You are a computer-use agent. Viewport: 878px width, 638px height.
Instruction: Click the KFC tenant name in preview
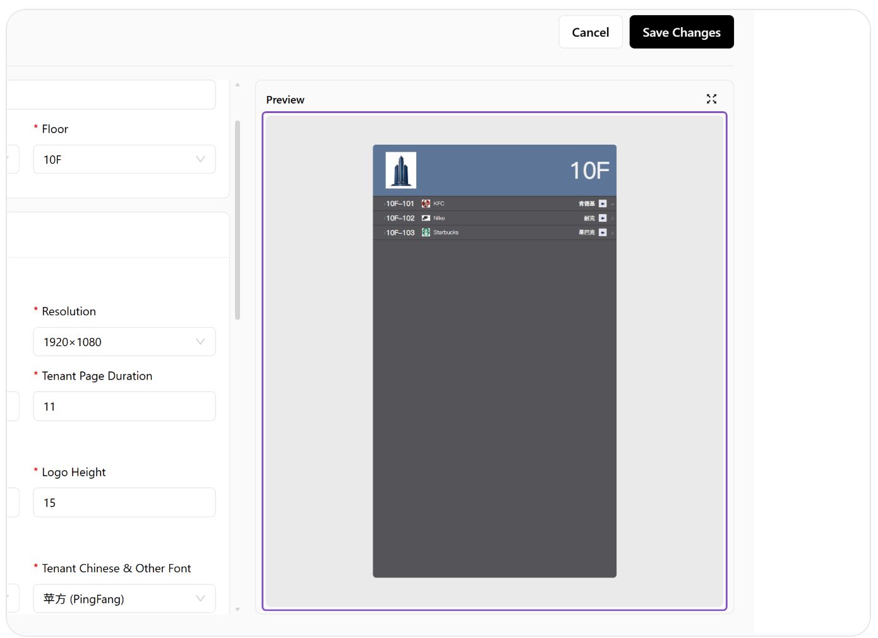[439, 203]
